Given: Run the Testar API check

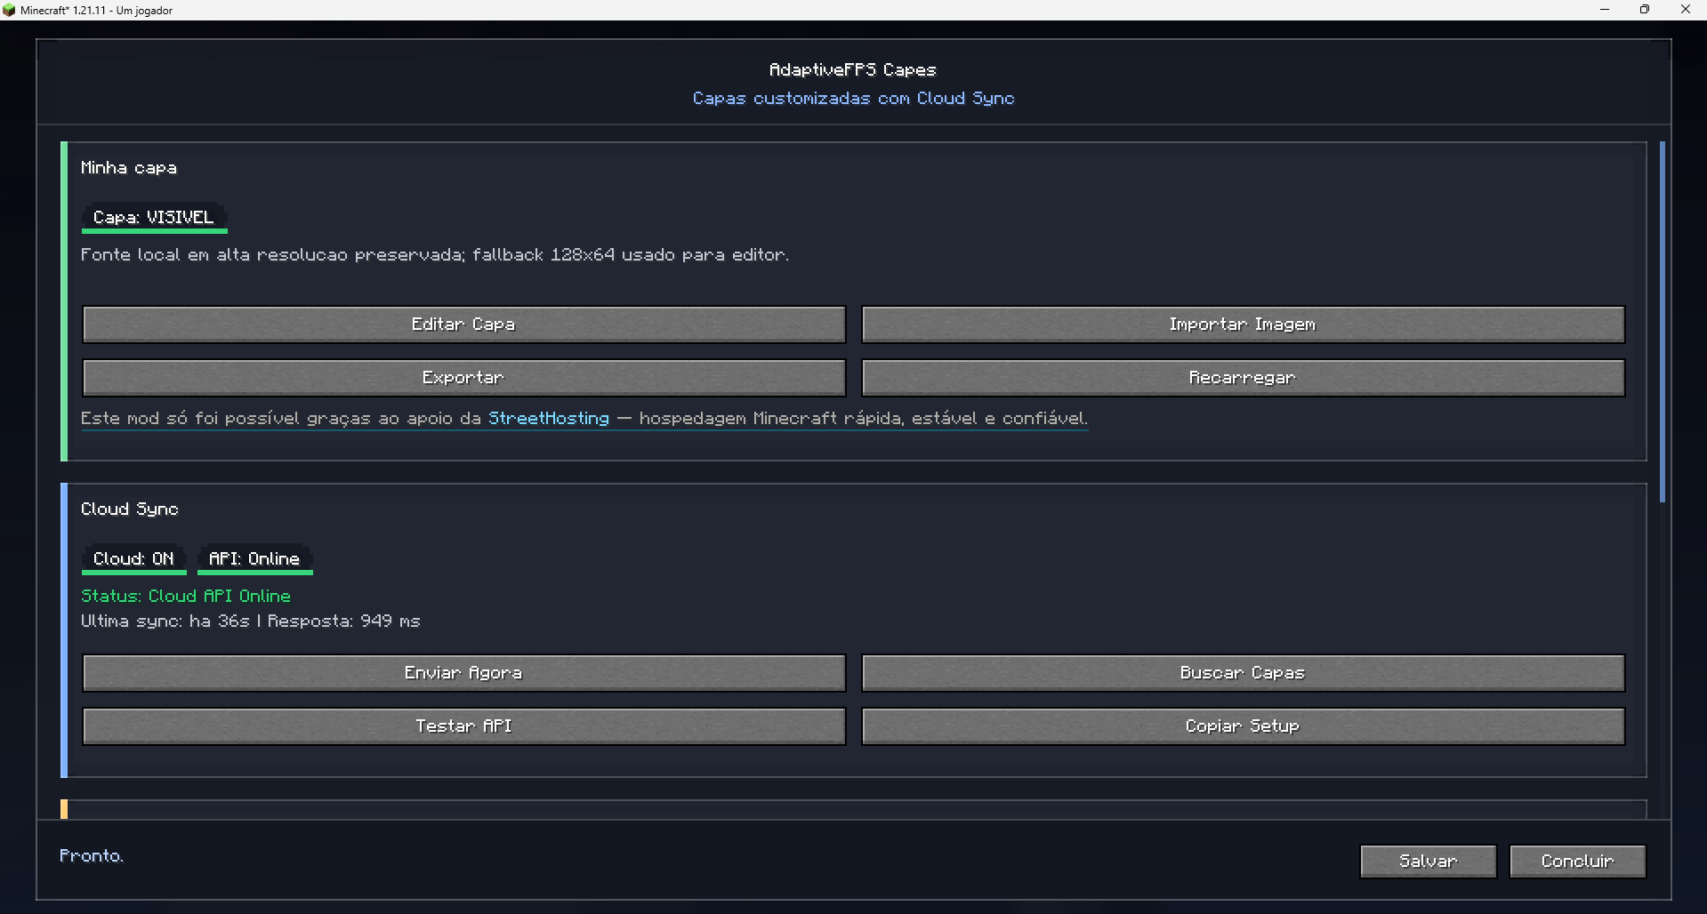Looking at the screenshot, I should coord(463,726).
